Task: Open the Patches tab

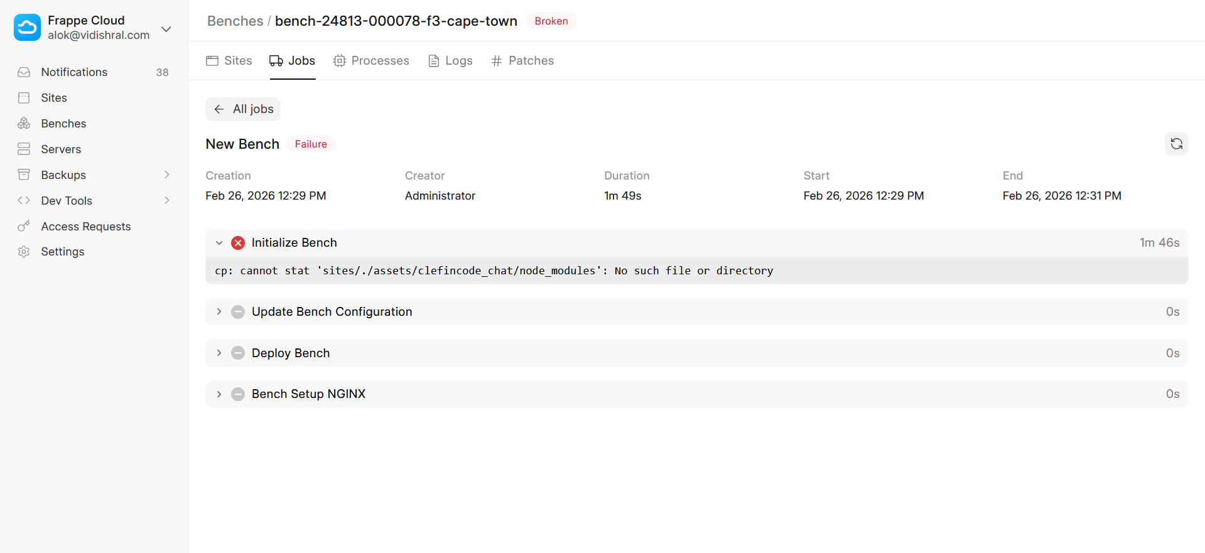Action: point(522,61)
